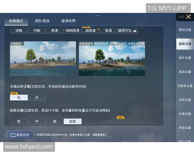
Task: Set frame rate to 高
Action: pyautogui.click(x=55, y=121)
